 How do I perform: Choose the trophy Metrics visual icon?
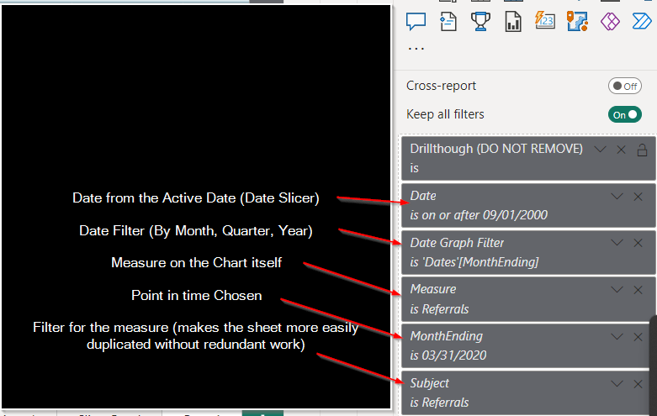pyautogui.click(x=480, y=21)
